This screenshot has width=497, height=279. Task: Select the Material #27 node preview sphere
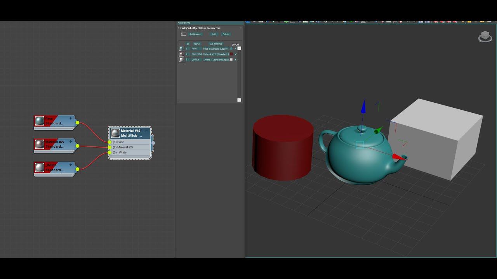(40, 144)
